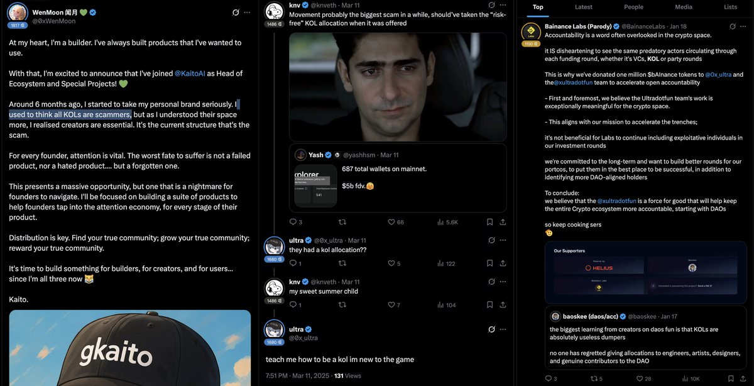This screenshot has width=754, height=386.
Task: Click the verified badge beside WenMoon's name
Action: click(x=92, y=11)
